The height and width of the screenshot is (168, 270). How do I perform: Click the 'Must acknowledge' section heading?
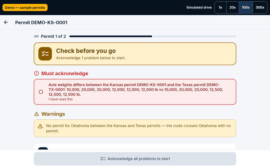[x=65, y=73]
